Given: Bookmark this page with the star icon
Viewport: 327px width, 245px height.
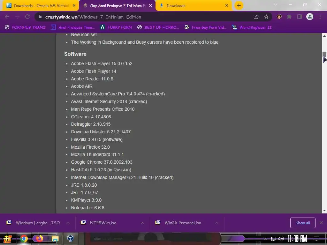Looking at the screenshot, I should tap(266, 17).
